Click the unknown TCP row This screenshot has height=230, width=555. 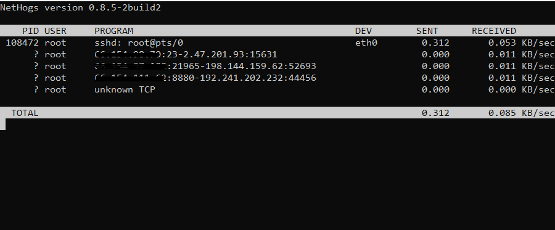pos(277,89)
